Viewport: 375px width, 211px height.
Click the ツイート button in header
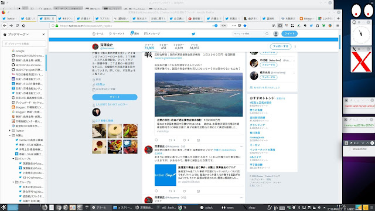point(289,34)
